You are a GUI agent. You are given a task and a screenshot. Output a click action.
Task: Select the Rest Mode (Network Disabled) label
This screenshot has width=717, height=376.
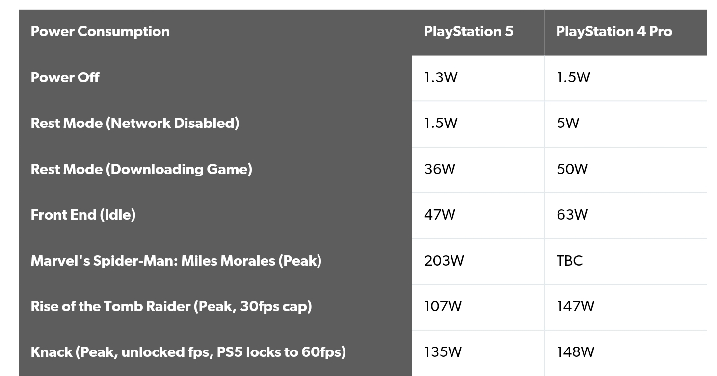(135, 123)
